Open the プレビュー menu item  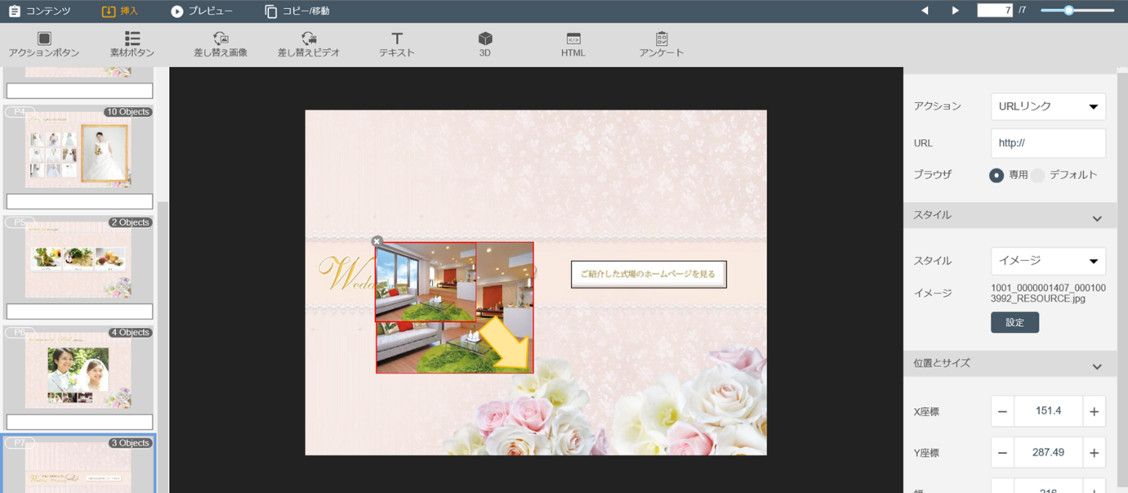coord(201,11)
